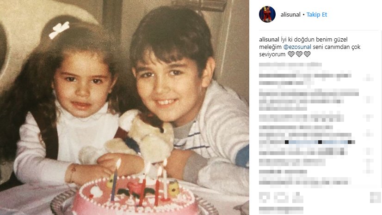
Task: Open first blue highlighted mention in comments
Action: click(x=303, y=142)
